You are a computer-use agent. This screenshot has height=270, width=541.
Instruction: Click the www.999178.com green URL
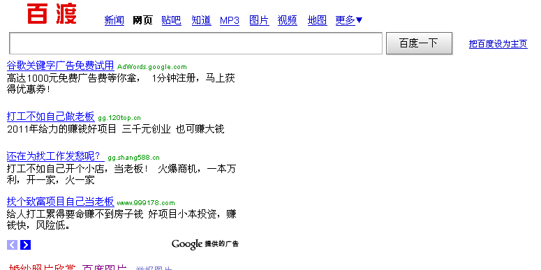[146, 203]
